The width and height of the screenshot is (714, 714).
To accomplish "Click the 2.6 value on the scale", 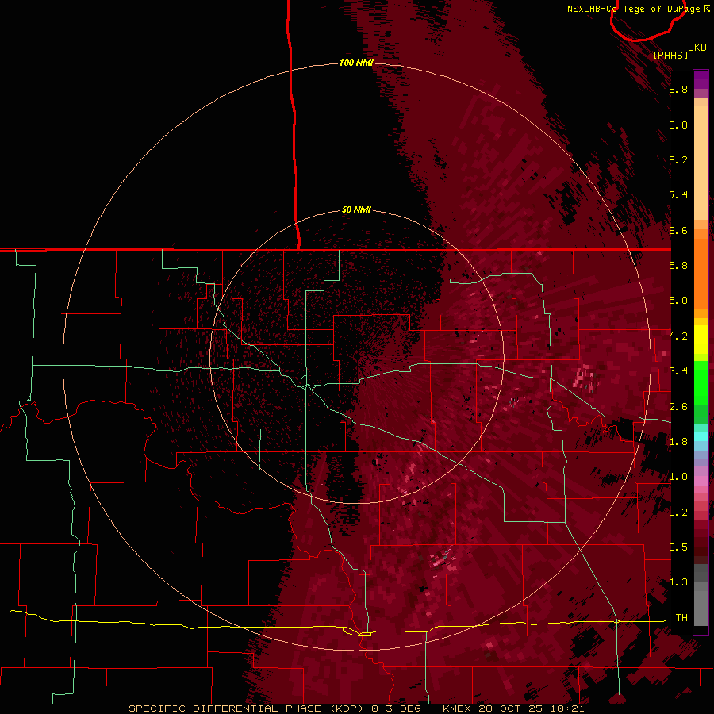I will click(x=678, y=407).
